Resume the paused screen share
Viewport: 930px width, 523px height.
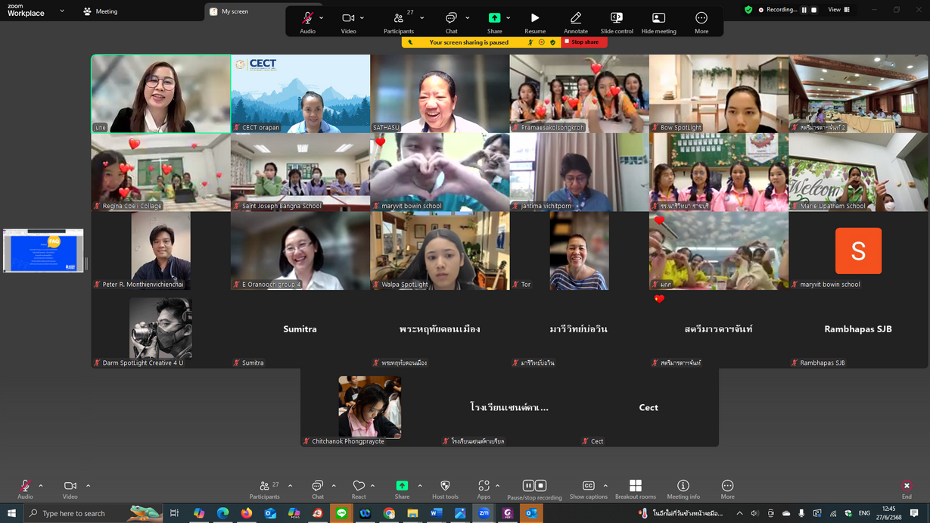click(x=534, y=18)
